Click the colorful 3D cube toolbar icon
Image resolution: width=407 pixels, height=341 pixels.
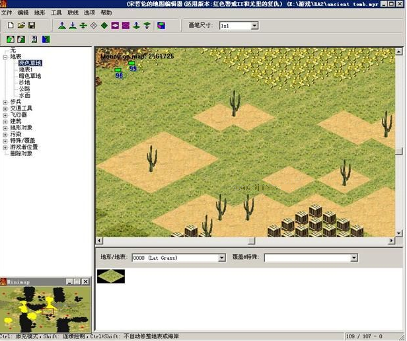tap(161, 26)
